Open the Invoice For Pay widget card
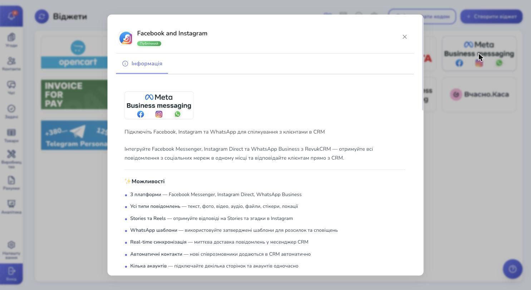The width and height of the screenshot is (531, 290). pos(74,94)
